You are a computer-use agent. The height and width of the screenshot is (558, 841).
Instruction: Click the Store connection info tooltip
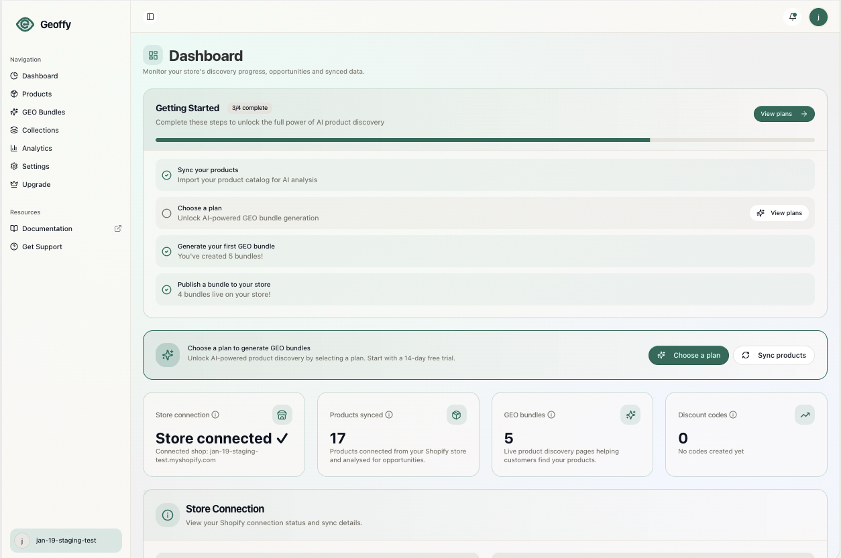point(215,415)
